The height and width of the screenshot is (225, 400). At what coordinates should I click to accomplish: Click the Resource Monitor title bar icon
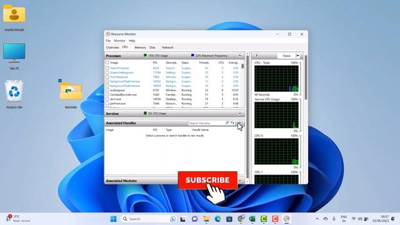coord(108,34)
